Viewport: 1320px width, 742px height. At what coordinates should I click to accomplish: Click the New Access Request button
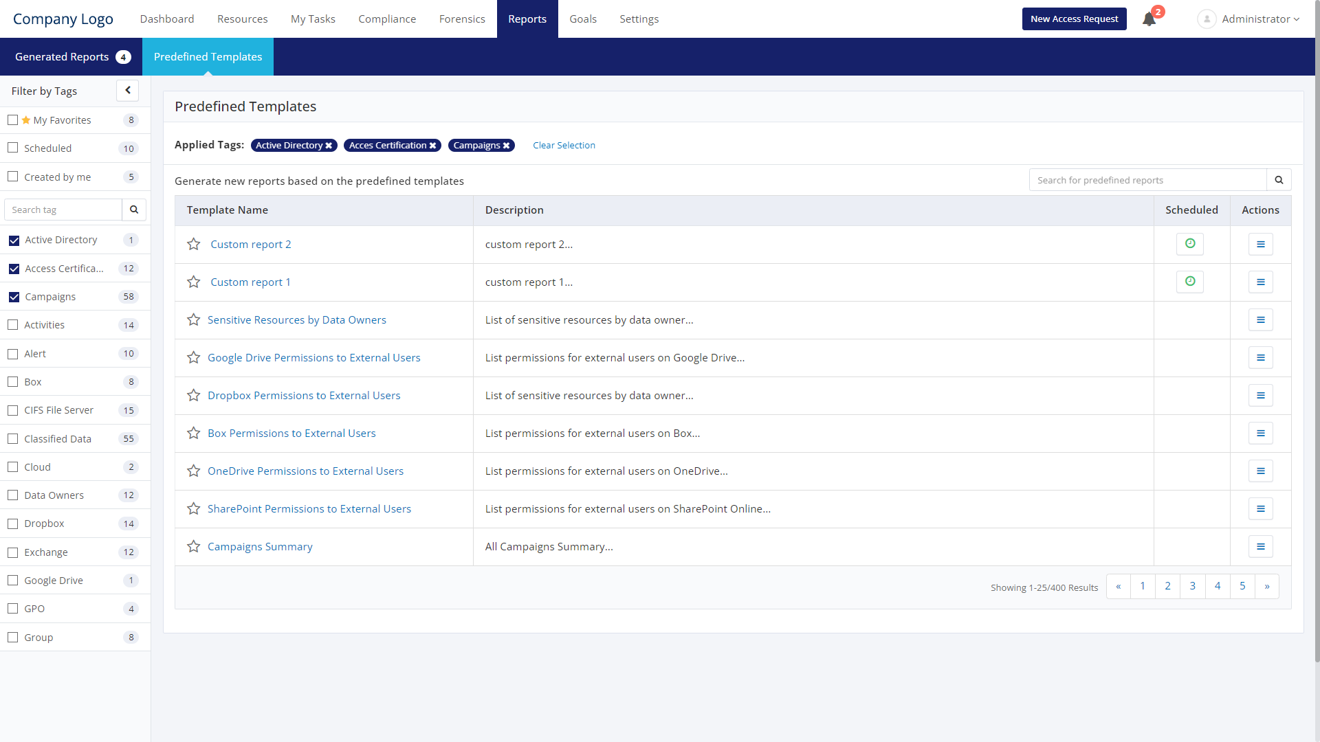point(1074,19)
